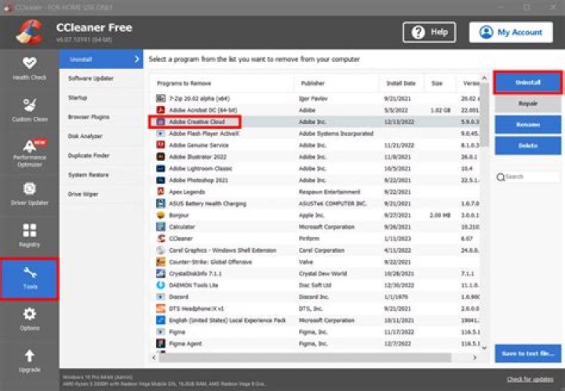Click the blue Uninstall button
This screenshot has width=565, height=391.
point(528,82)
